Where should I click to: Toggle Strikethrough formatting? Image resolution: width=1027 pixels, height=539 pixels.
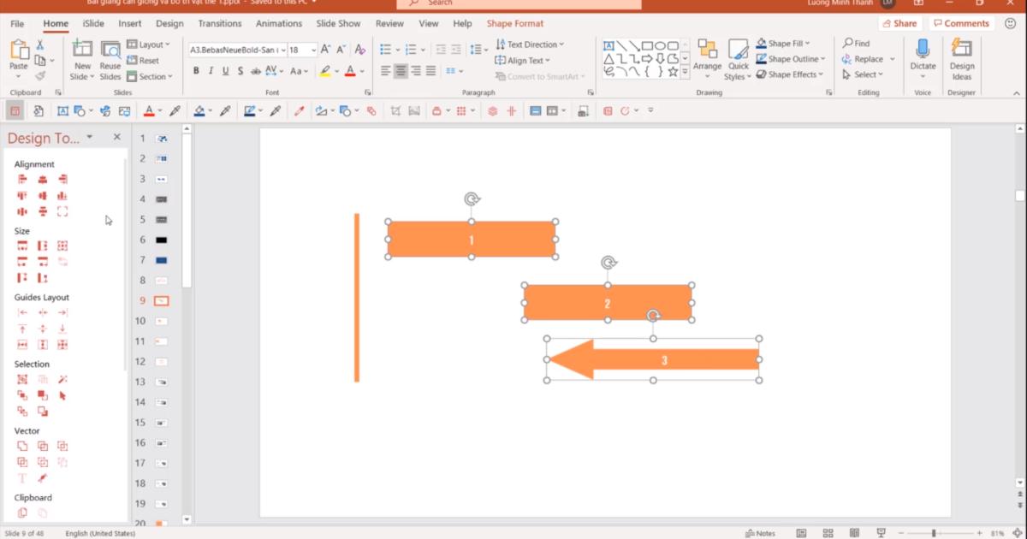pyautogui.click(x=256, y=71)
